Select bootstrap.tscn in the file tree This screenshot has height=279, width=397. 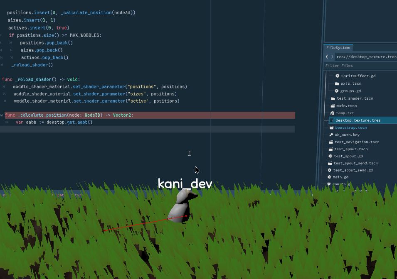pyautogui.click(x=351, y=127)
